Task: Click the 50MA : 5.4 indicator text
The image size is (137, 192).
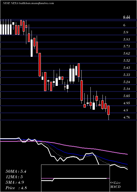Action: click(16, 171)
